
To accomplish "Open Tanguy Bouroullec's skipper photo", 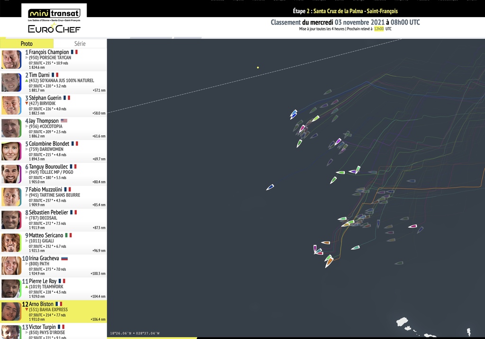I will [x=11, y=174].
